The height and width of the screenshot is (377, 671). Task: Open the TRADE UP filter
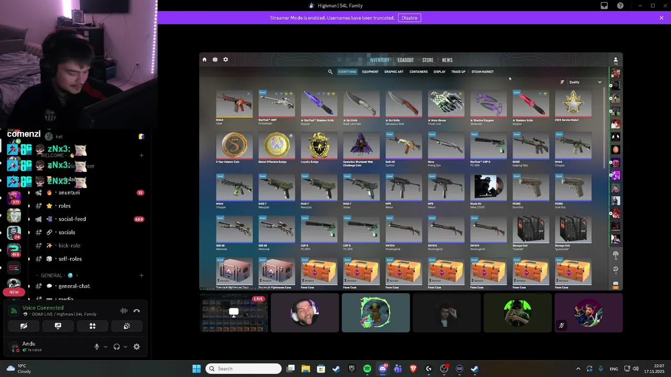click(458, 72)
